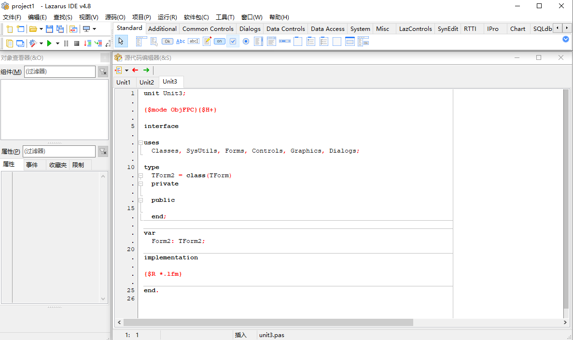Pick the TRadioGroup component in palette
This screenshot has width=573, height=340.
pyautogui.click(x=311, y=42)
